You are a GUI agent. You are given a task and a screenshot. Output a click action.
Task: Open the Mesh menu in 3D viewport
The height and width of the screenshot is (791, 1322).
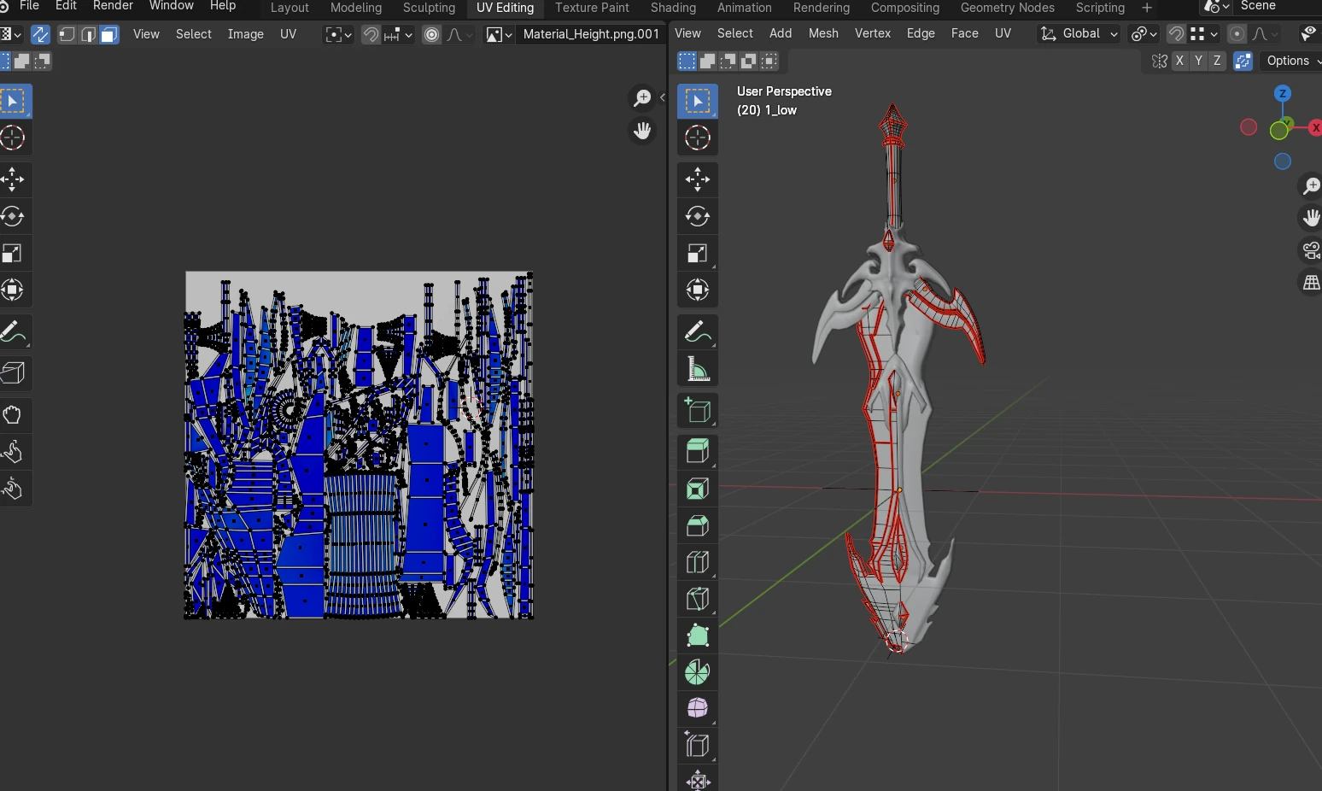coord(823,33)
